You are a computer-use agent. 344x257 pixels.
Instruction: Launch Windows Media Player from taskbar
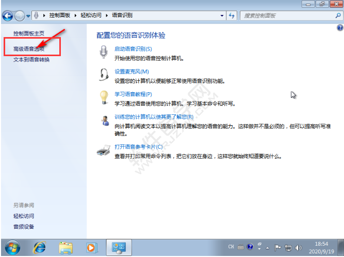click(91, 248)
